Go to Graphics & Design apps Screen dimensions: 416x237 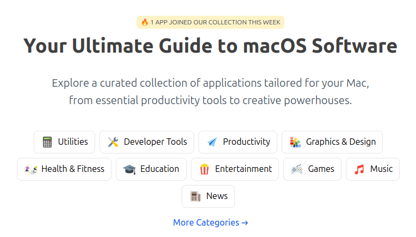[341, 142]
